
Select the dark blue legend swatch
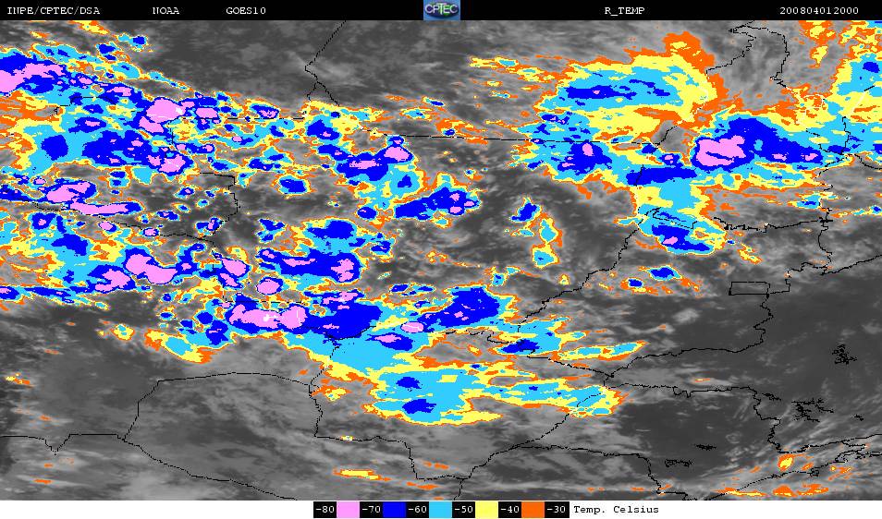[x=395, y=510]
